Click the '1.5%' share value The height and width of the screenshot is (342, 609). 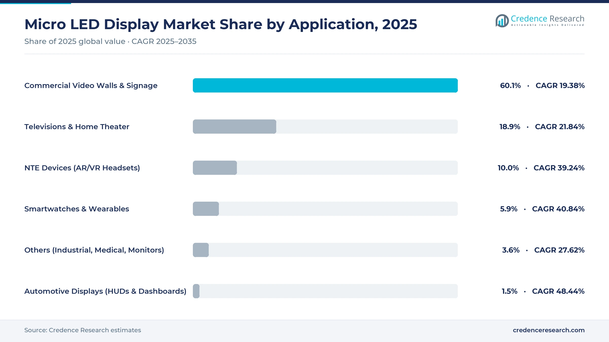[510, 291]
